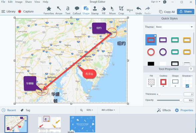196x133 pixels.
Task: Select the Arrow tool
Action: [x=59, y=11]
